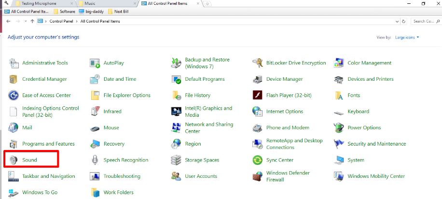Image resolution: width=442 pixels, height=199 pixels.
Task: Click the BitLocker Drive Encryption keys icon
Action: pyautogui.click(x=258, y=63)
